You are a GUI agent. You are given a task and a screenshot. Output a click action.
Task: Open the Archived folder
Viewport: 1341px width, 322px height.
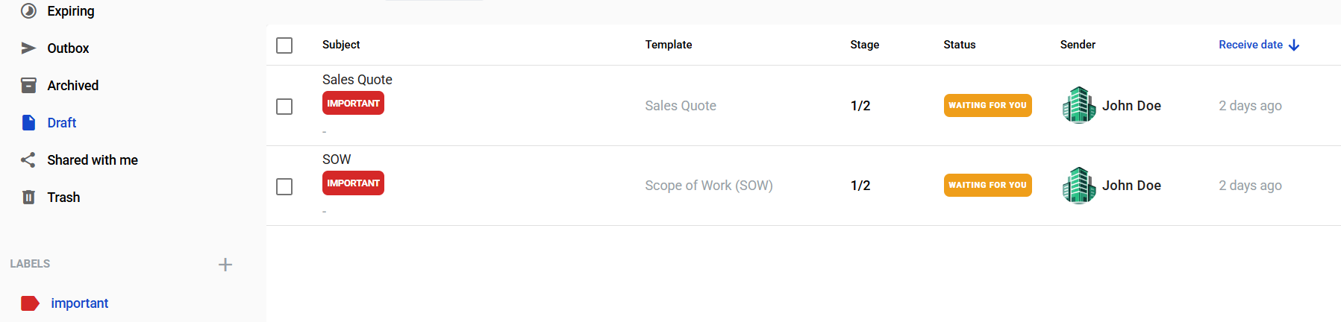72,86
